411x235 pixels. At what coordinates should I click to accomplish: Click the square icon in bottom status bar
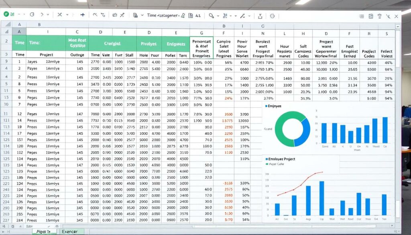tap(12, 226)
